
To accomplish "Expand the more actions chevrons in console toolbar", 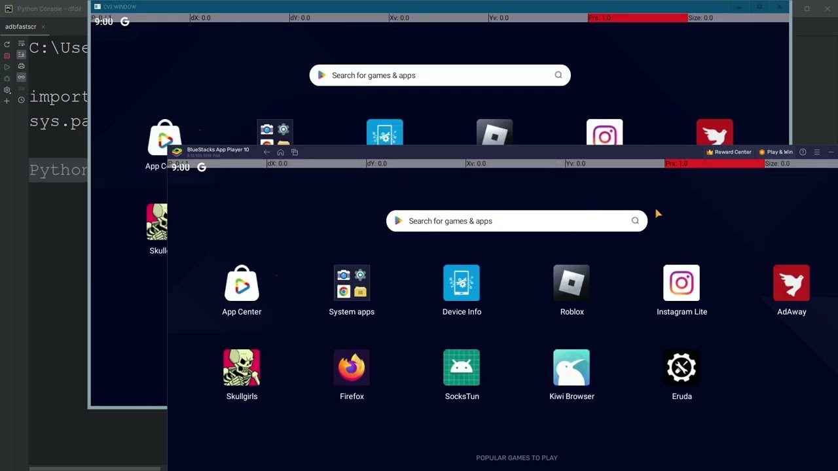I will 21,88.
